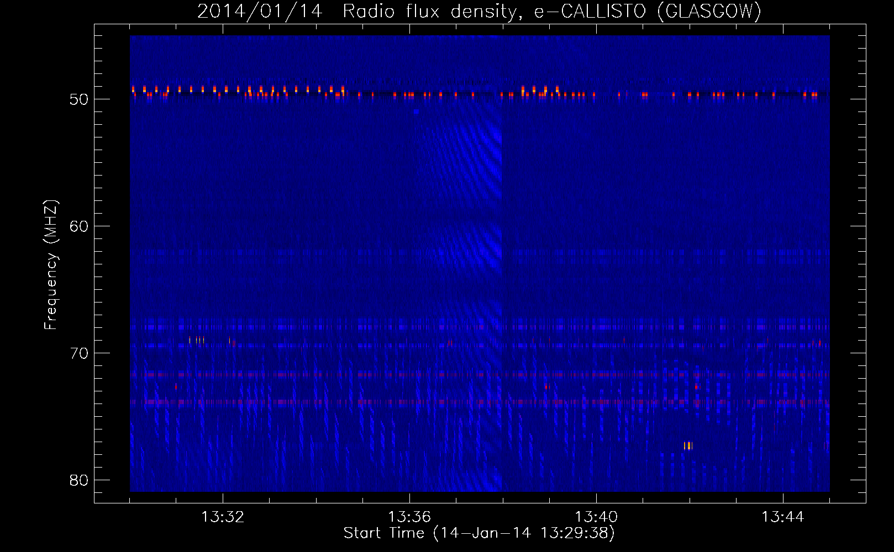Click the 'Frequency (MHZ)' y-axis label
This screenshot has height=552, width=894.
[51, 264]
